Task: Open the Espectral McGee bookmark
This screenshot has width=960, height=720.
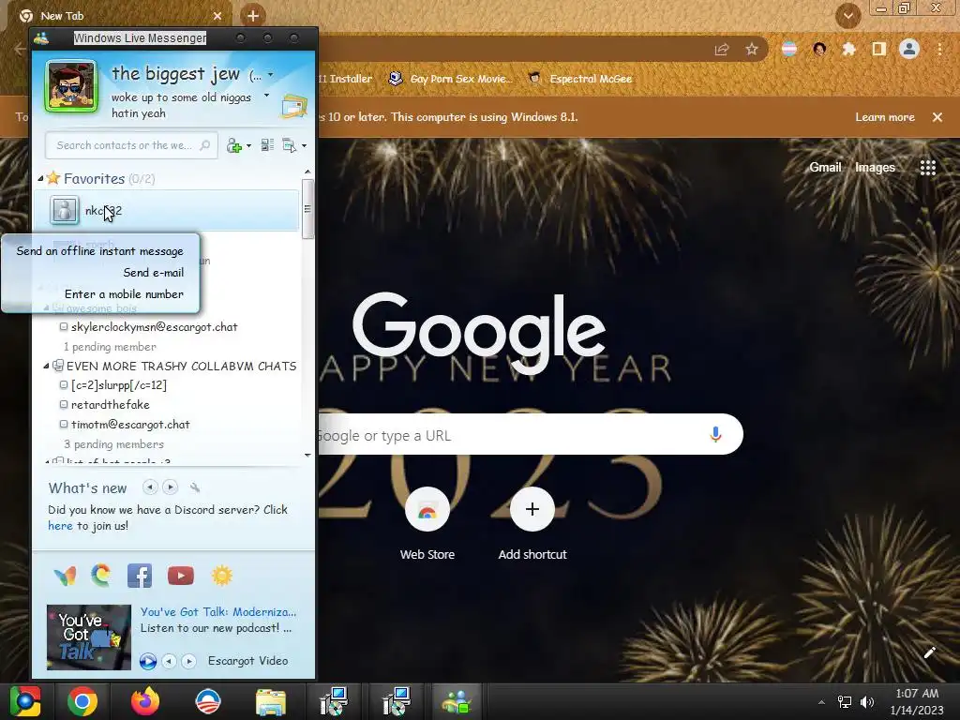Action: 580,79
